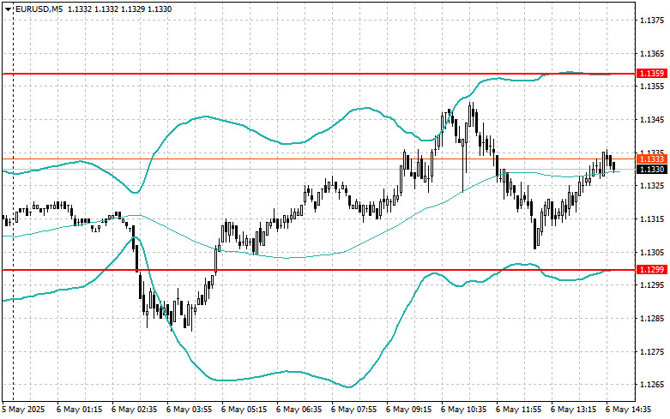Click the 6 May 06:35 time label
Screen dimensions: 670x419
coord(299,410)
